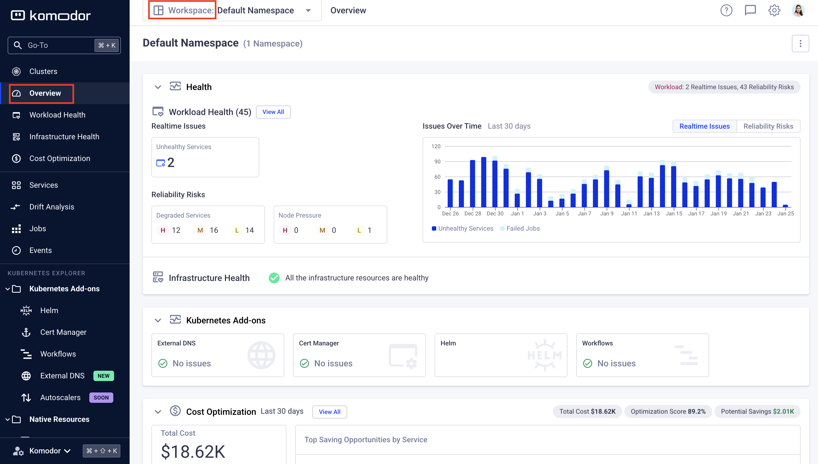Screen dimensions: 818x464
Task: Click the Overview breadcrumb in the header
Action: click(x=348, y=11)
